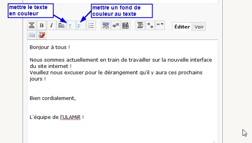Click the line 'Bien cordialement,'
The image size is (252, 143).
pyautogui.click(x=53, y=98)
